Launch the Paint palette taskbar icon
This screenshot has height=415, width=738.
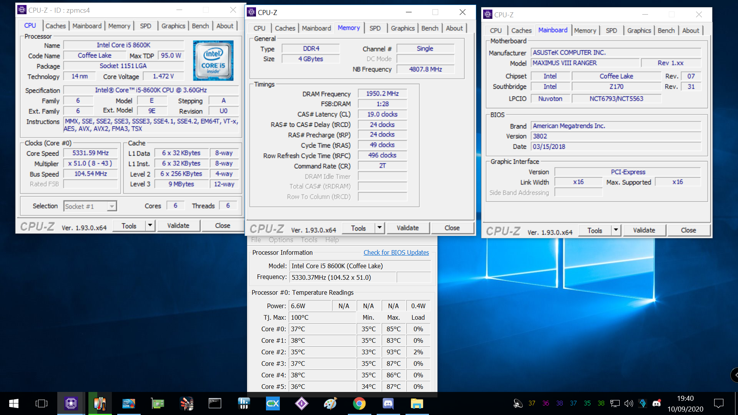331,403
